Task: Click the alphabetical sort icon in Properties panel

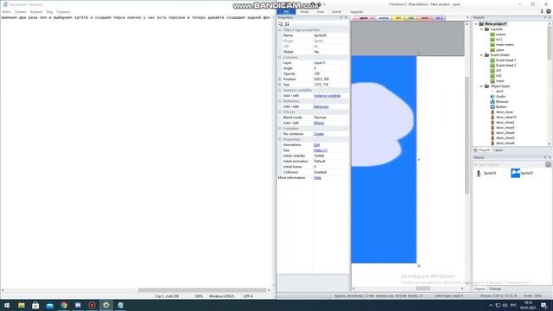Action: 287,24
